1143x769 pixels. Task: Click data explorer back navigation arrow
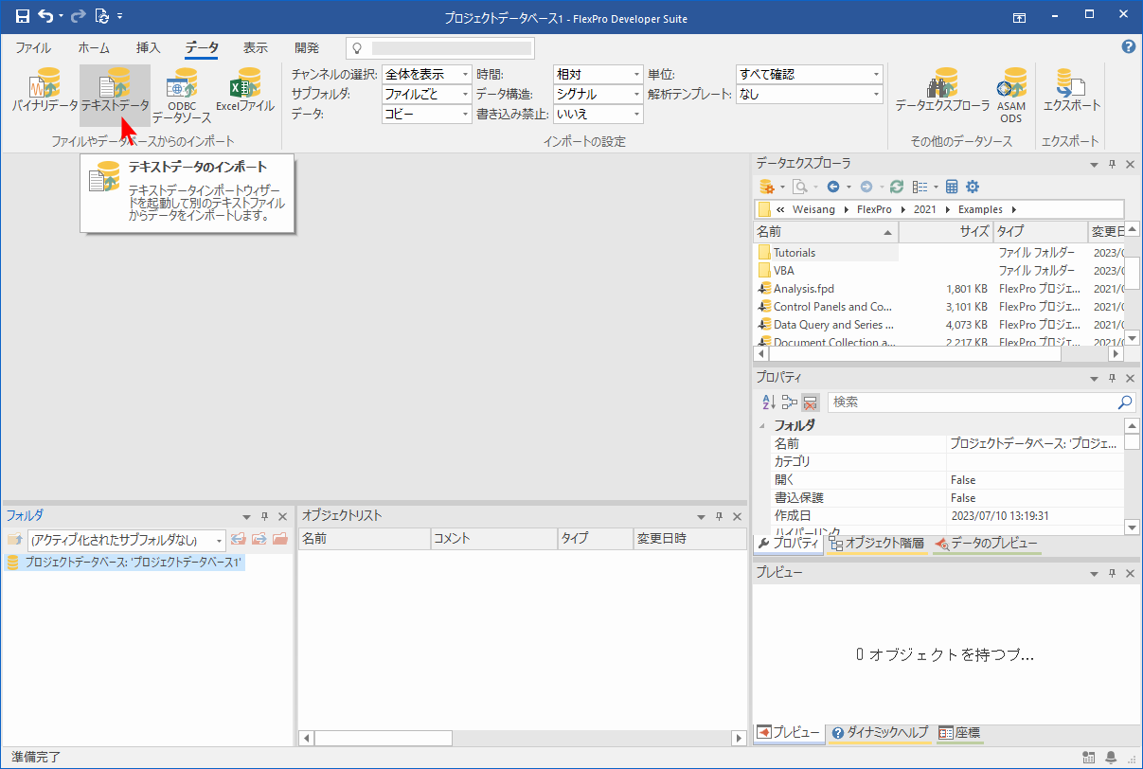pyautogui.click(x=832, y=187)
